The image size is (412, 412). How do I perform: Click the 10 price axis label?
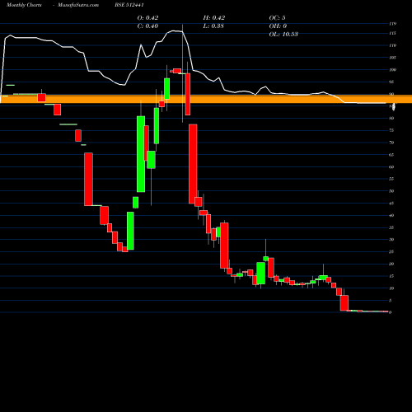tap(391, 288)
